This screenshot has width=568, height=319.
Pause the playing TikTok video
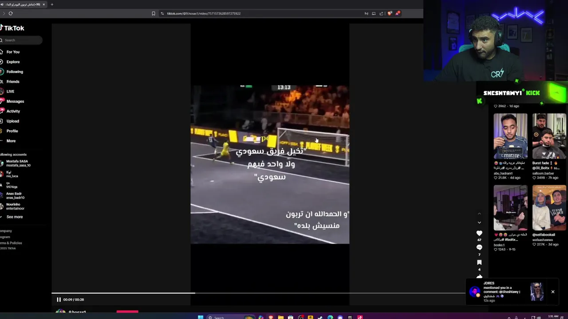59,300
